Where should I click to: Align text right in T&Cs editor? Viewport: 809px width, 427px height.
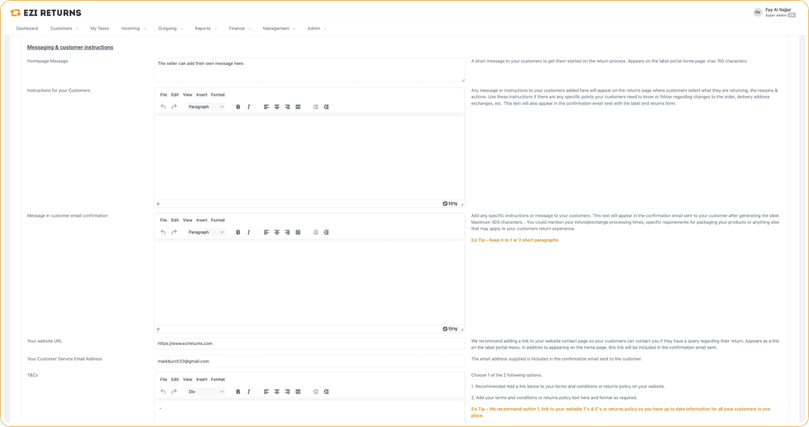[x=287, y=392]
